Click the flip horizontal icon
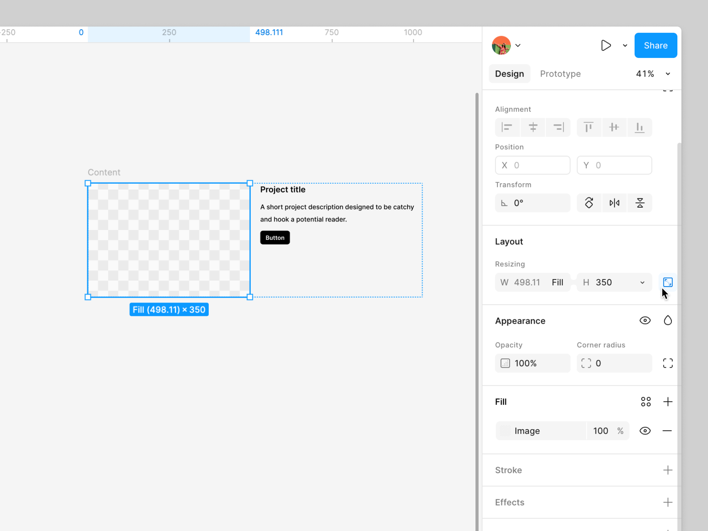The image size is (708, 531). click(614, 203)
